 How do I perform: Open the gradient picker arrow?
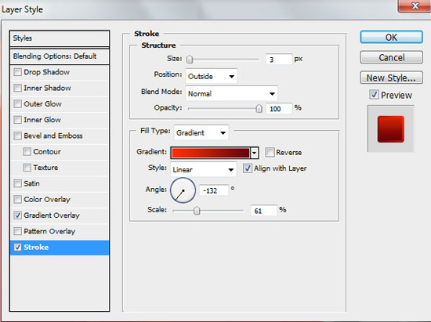[255, 153]
